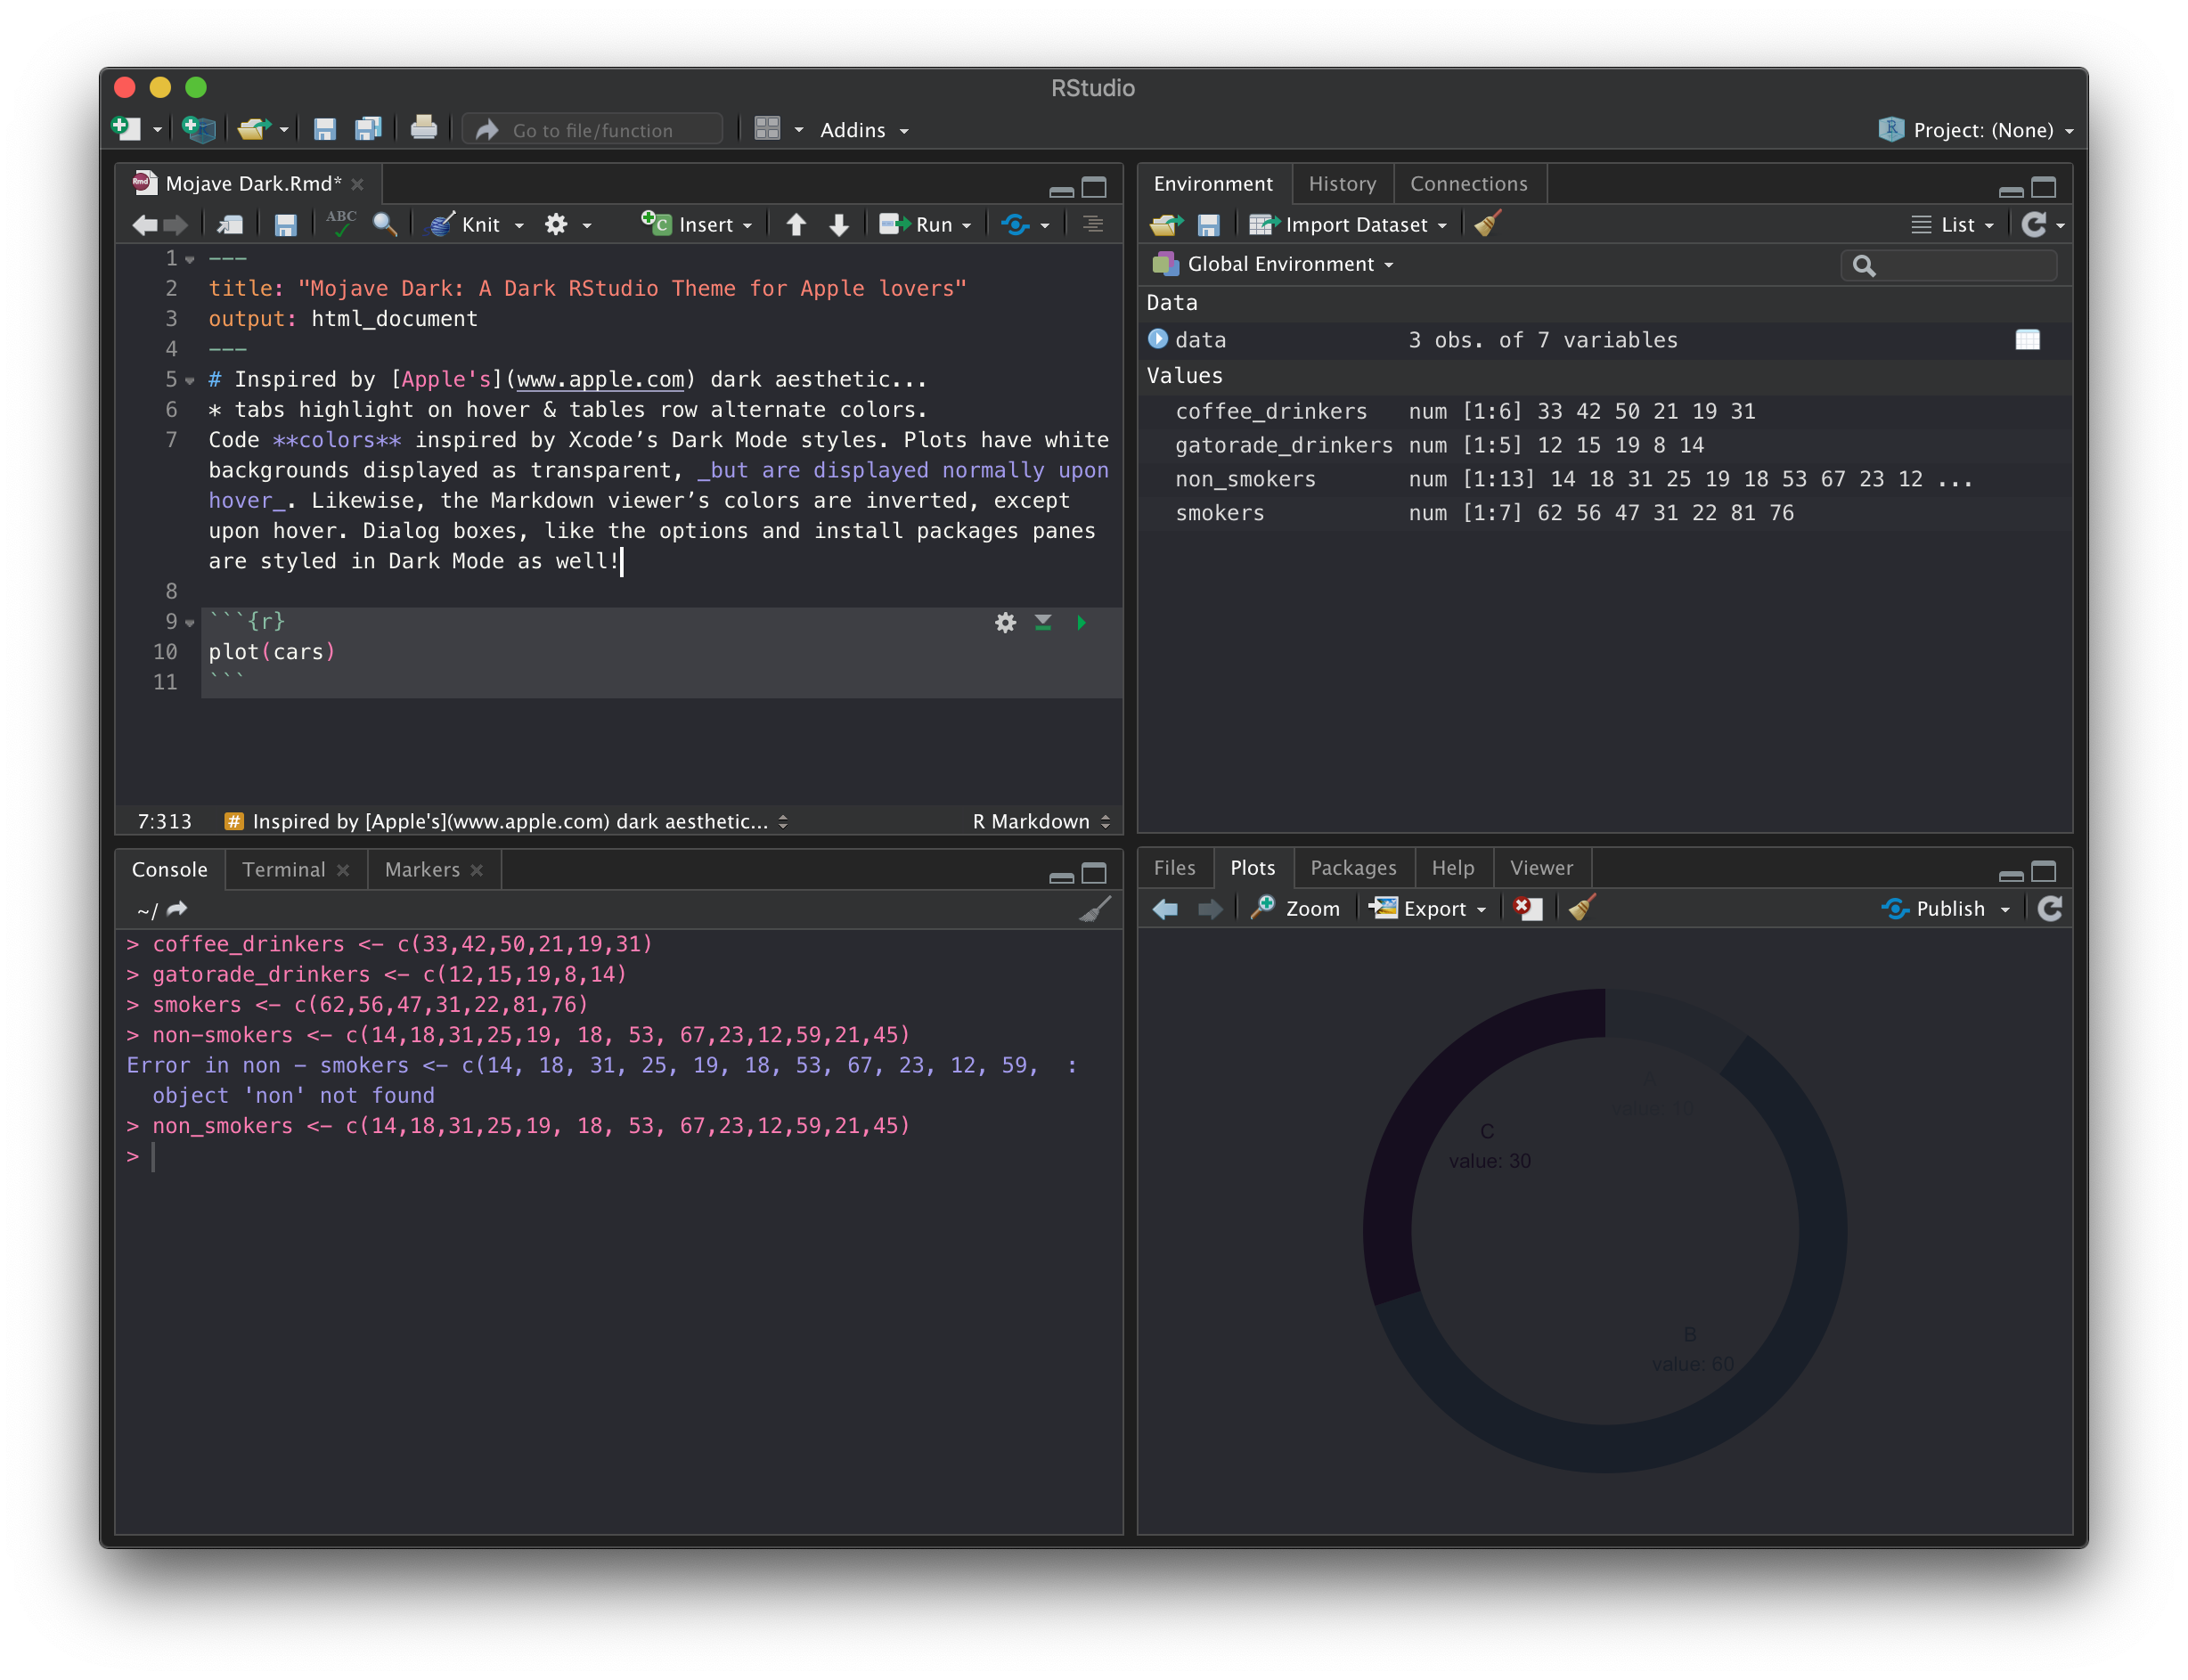Screen dimensions: 2188x1680
Task: Toggle the document outline view
Action: point(1092,225)
